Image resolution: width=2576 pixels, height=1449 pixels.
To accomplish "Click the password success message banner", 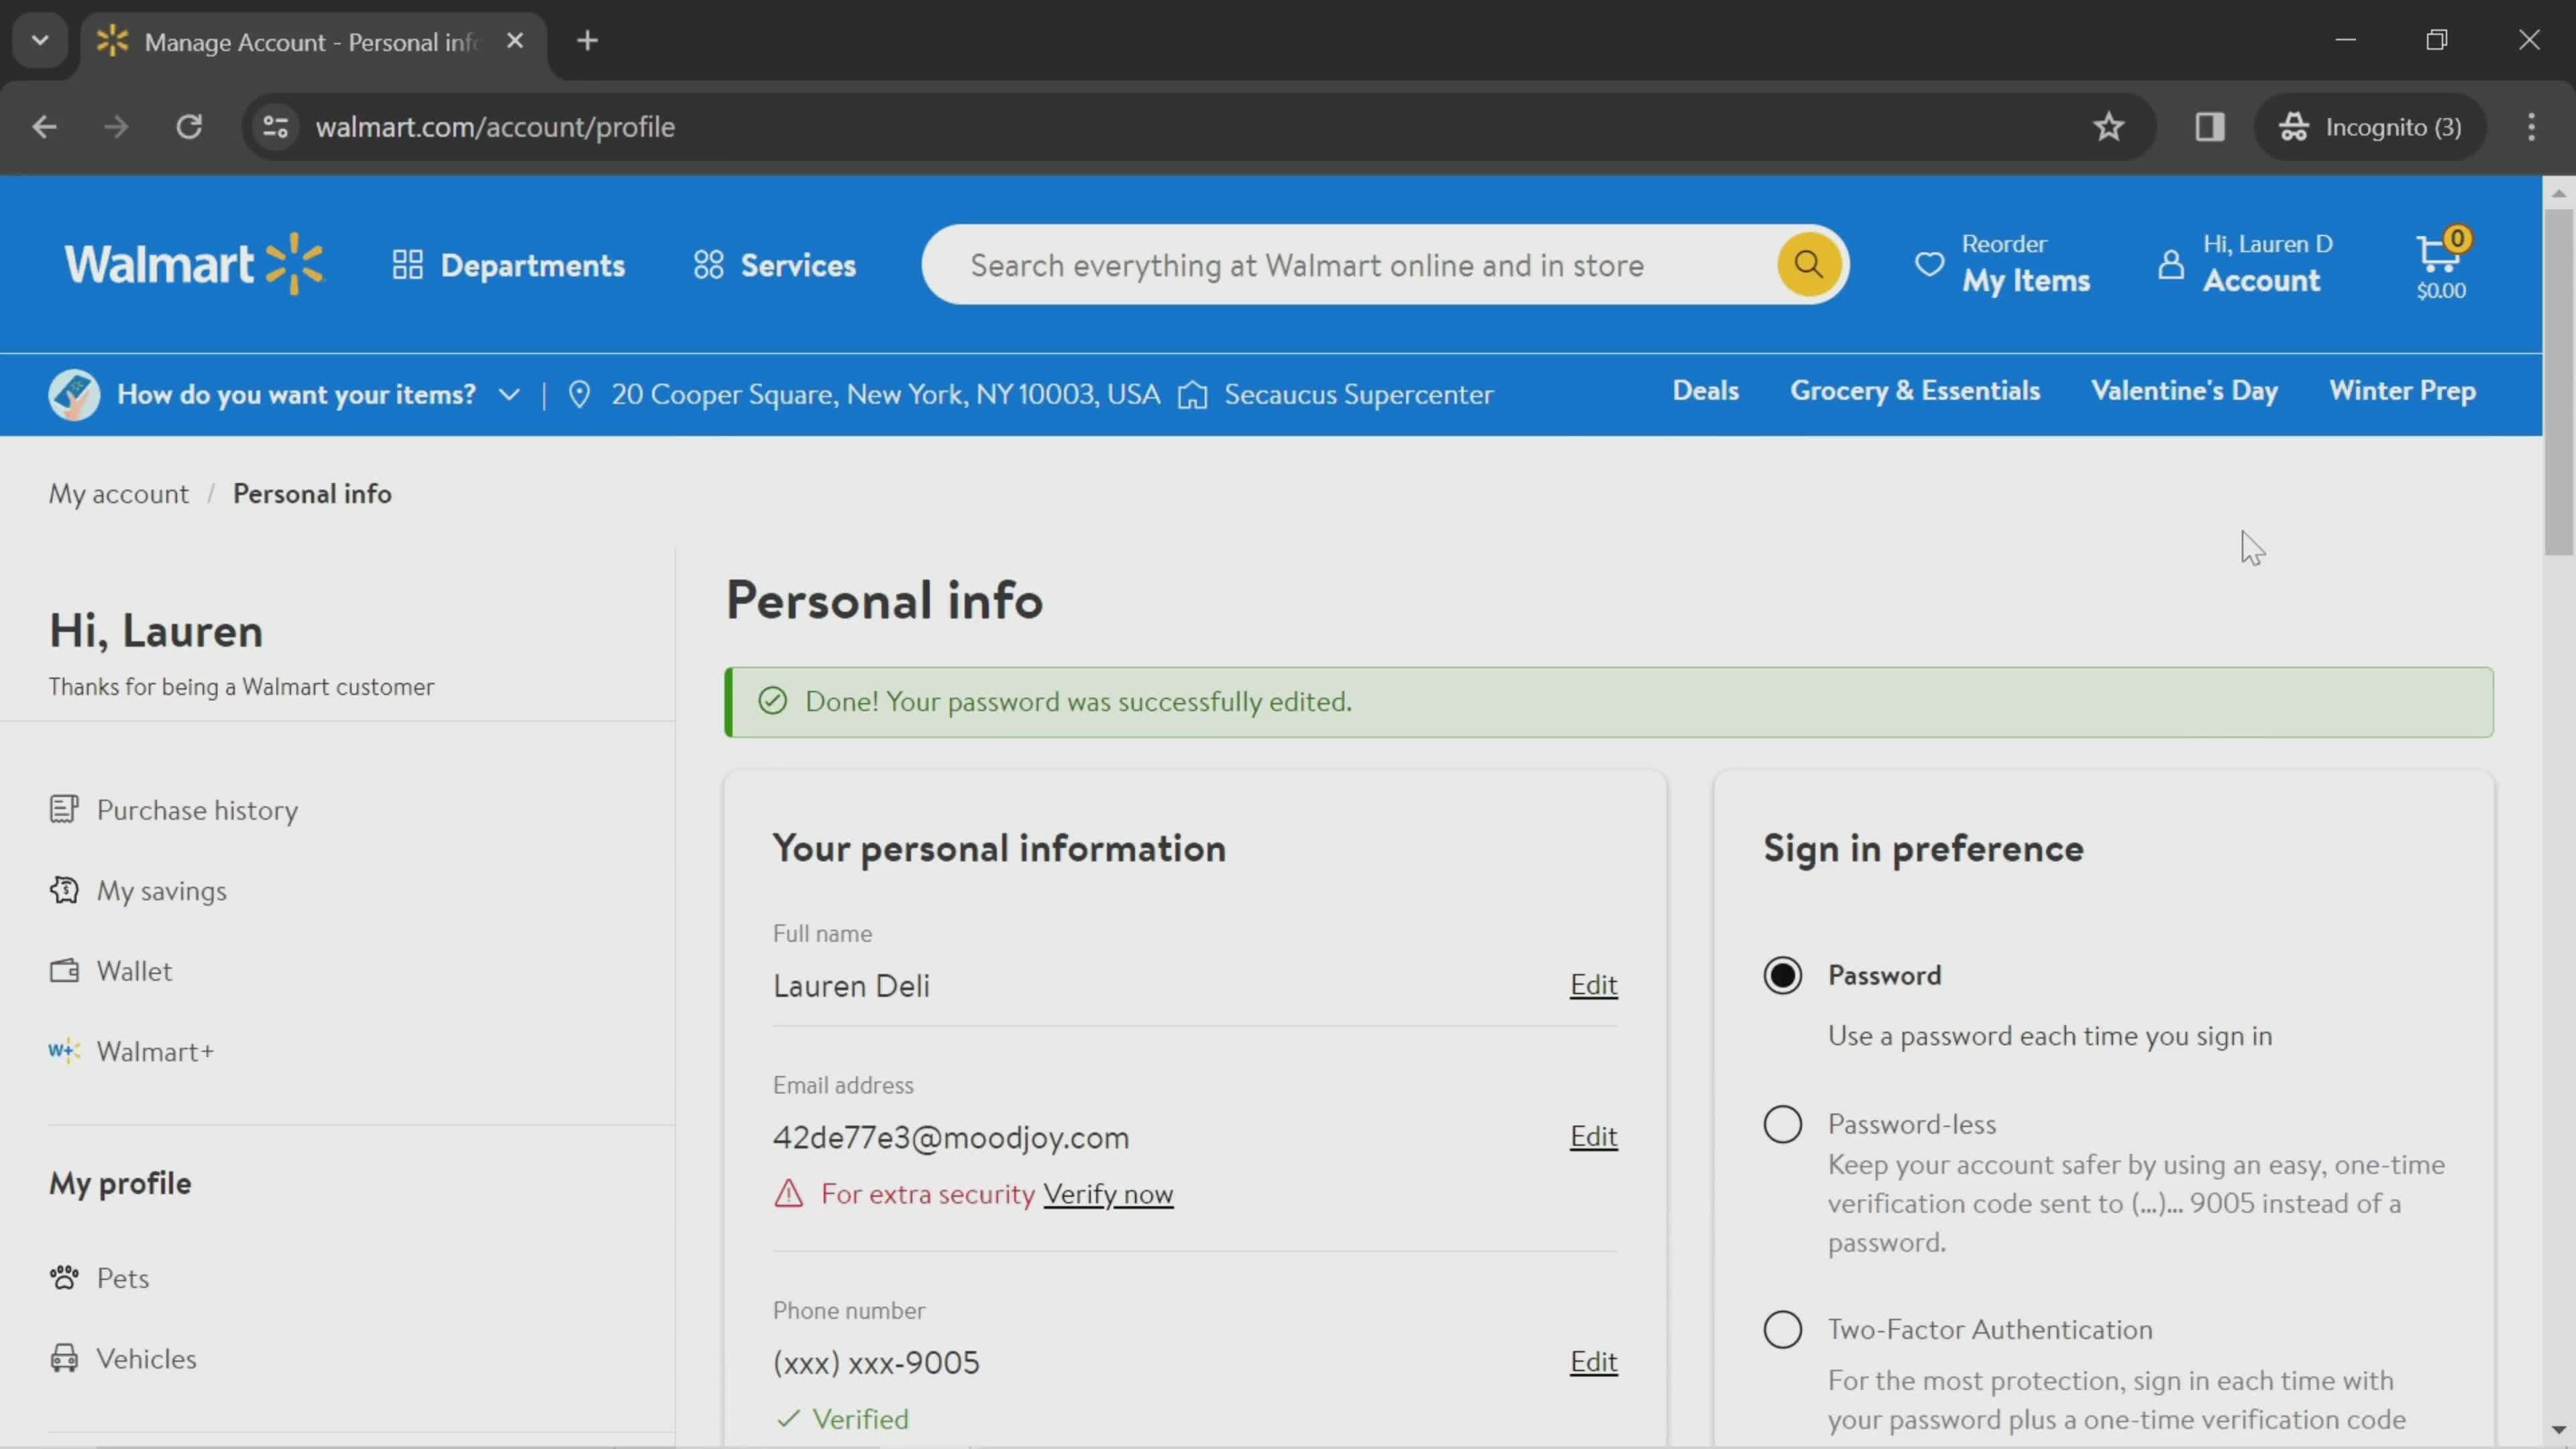I will [1608, 702].
